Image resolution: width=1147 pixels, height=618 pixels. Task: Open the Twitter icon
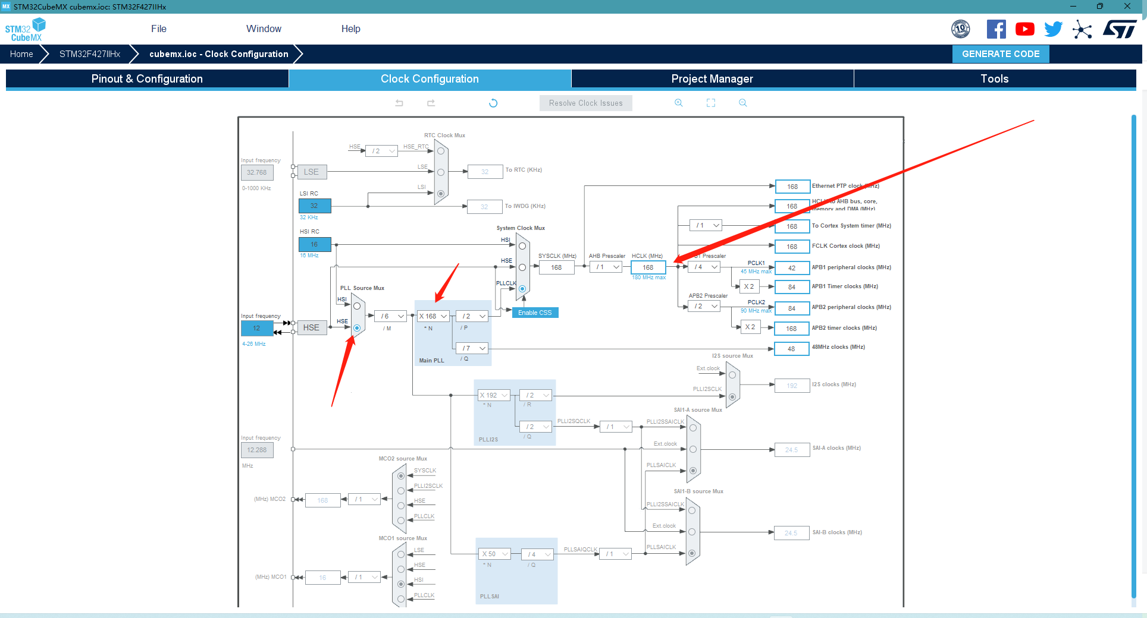pos(1054,29)
